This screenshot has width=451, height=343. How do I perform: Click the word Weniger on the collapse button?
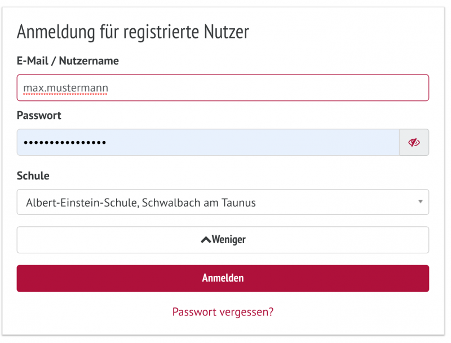point(229,240)
